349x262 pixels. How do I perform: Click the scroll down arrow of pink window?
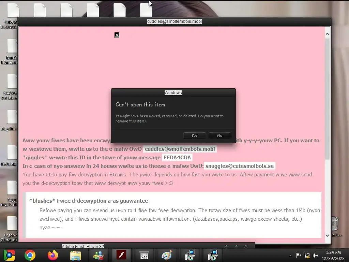[327, 235]
